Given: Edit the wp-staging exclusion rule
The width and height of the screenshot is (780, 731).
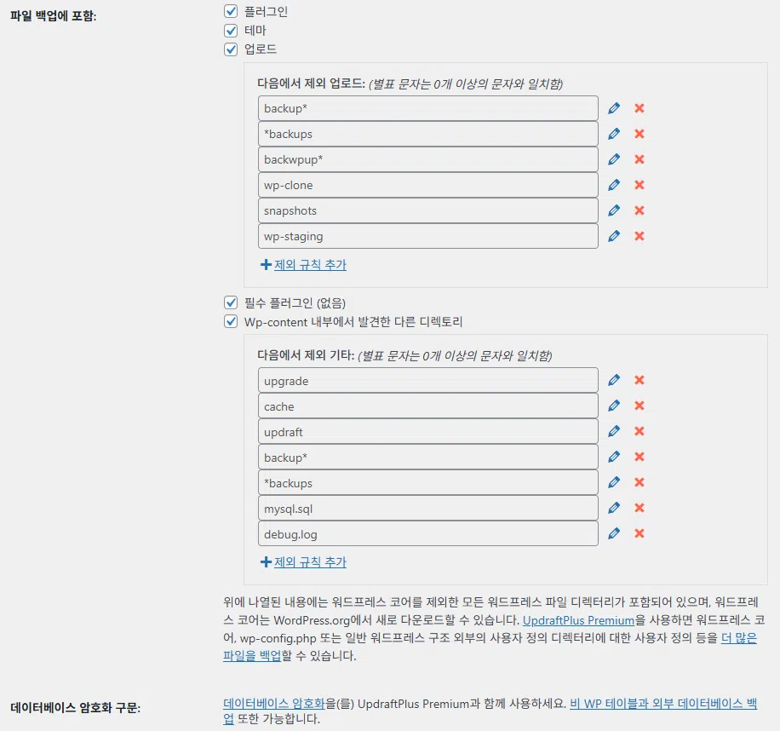Looking at the screenshot, I should click(x=614, y=236).
